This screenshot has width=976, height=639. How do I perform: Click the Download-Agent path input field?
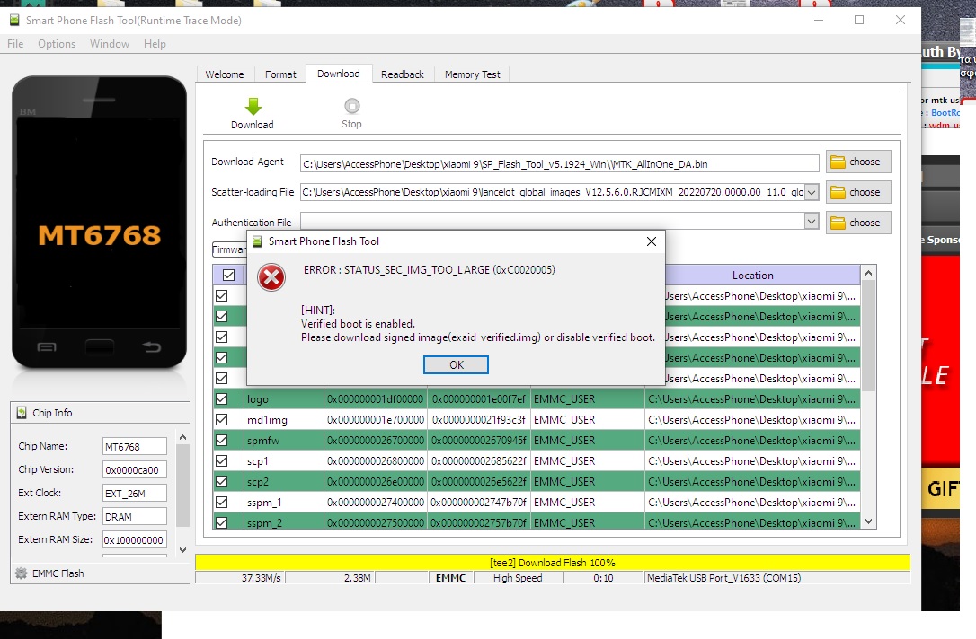pyautogui.click(x=559, y=163)
